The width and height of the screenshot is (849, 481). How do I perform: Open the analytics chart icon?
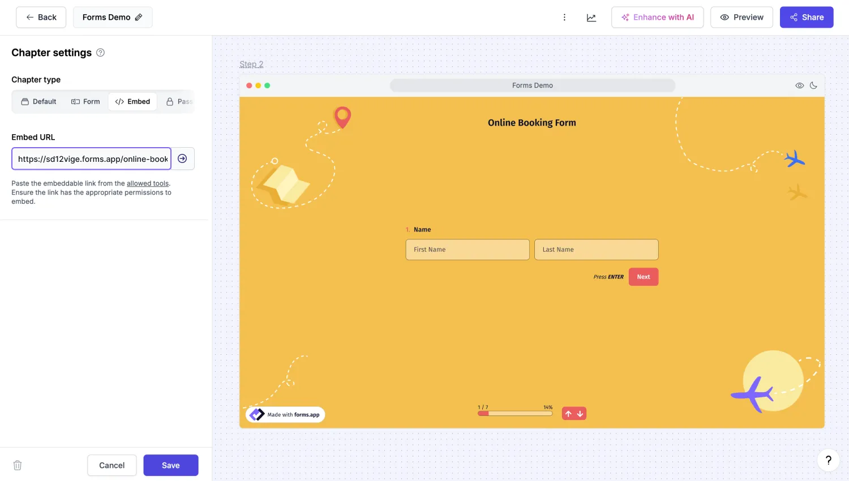point(591,18)
